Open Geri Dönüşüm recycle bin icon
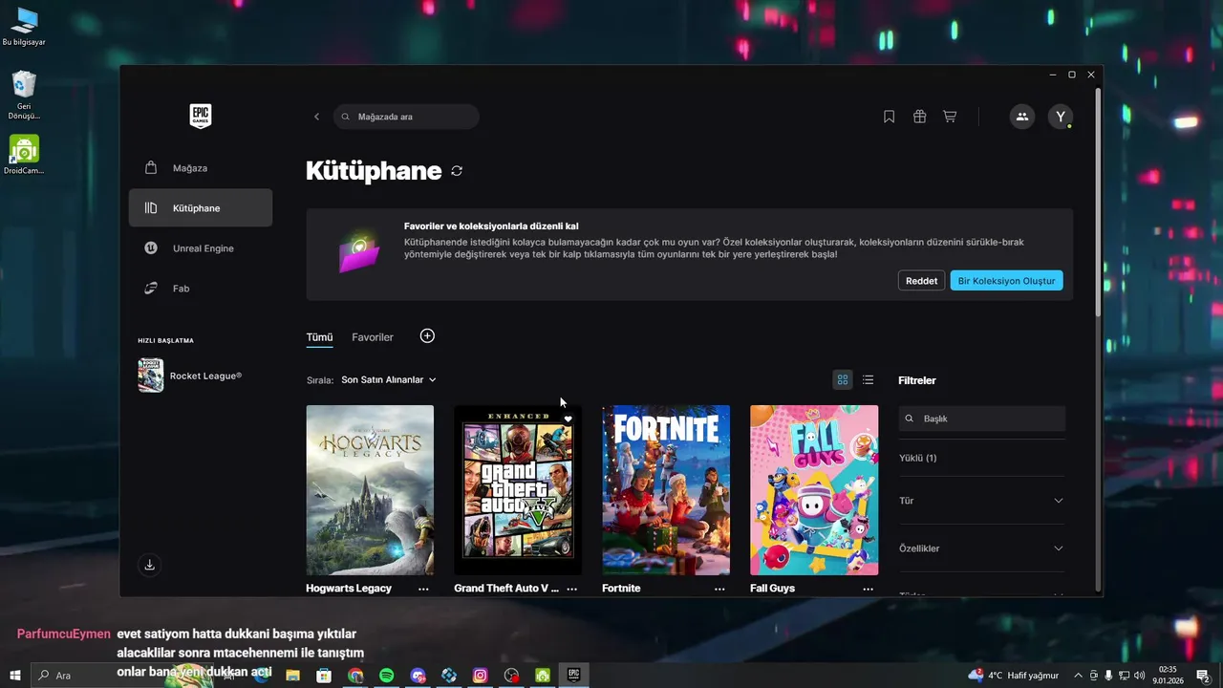The height and width of the screenshot is (688, 1223). pyautogui.click(x=24, y=96)
